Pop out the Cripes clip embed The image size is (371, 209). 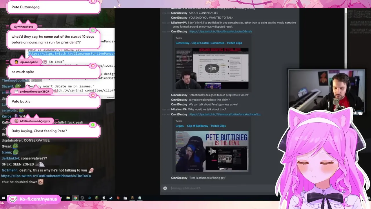(214, 151)
